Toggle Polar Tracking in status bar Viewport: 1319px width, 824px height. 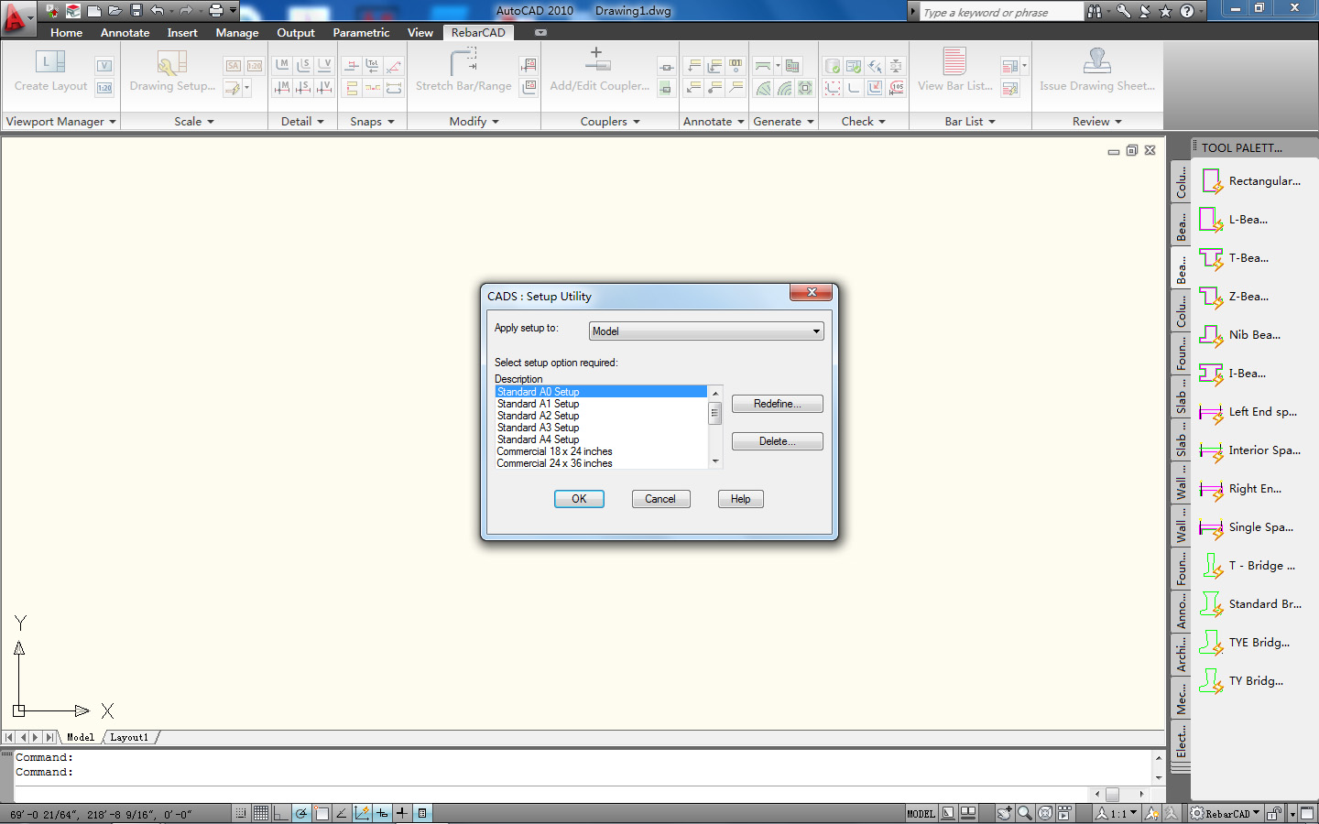pos(301,813)
